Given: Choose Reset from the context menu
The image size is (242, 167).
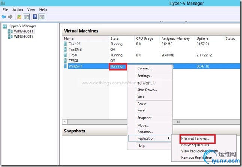Looking at the screenshot, I should click(x=150, y=110).
